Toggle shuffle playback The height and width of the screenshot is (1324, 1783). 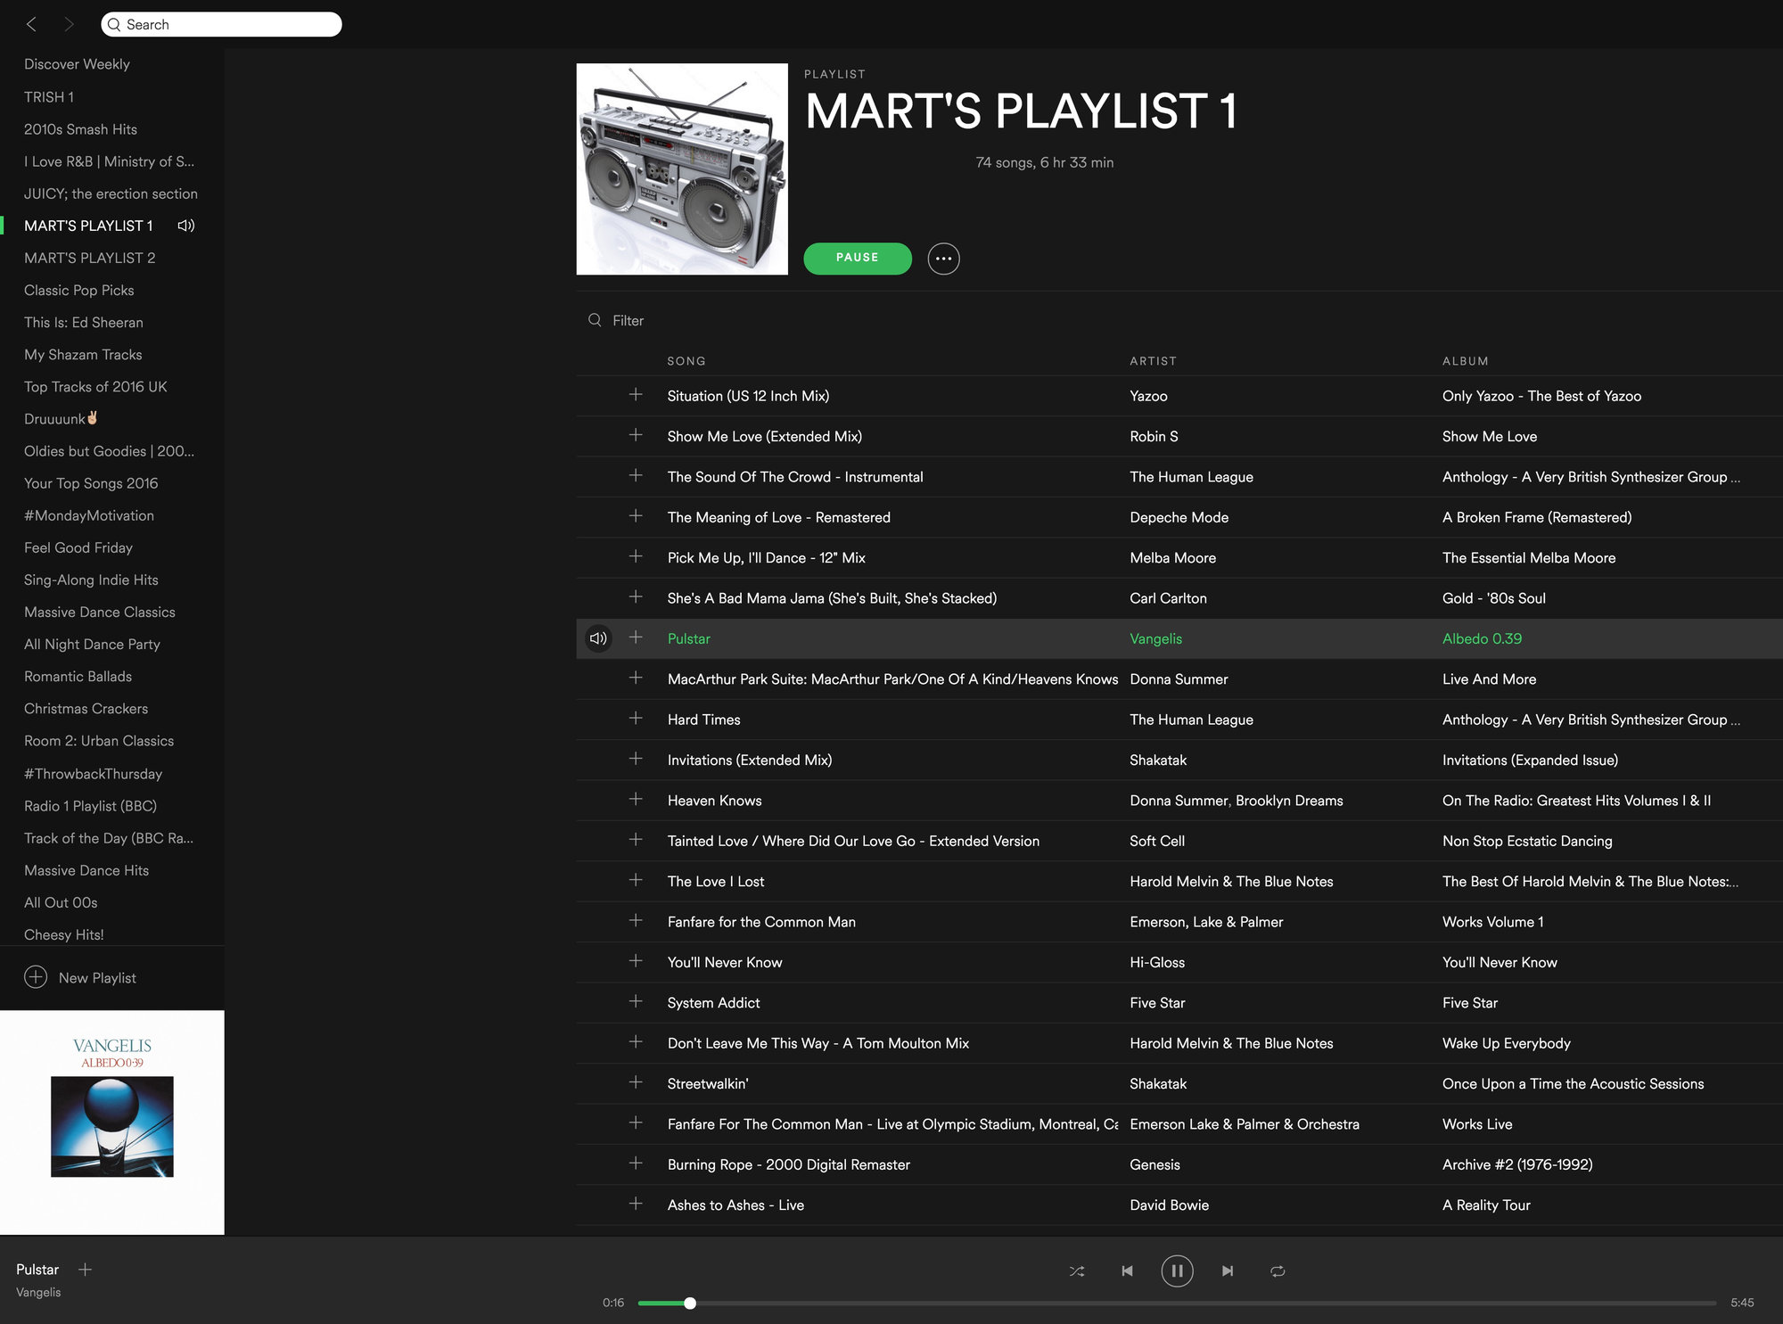(x=1077, y=1271)
